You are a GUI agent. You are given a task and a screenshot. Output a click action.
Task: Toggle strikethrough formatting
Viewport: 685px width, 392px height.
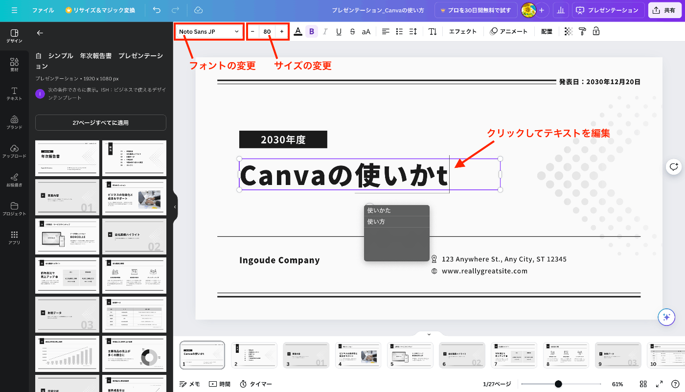pyautogui.click(x=352, y=31)
